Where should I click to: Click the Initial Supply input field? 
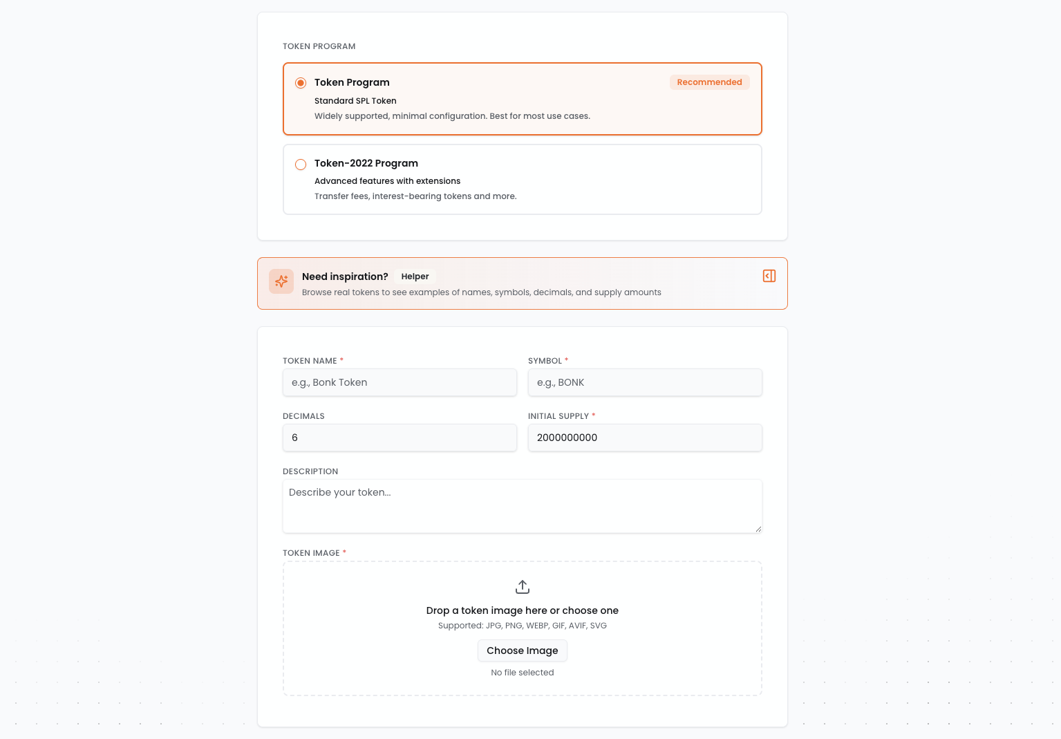[x=644, y=438]
